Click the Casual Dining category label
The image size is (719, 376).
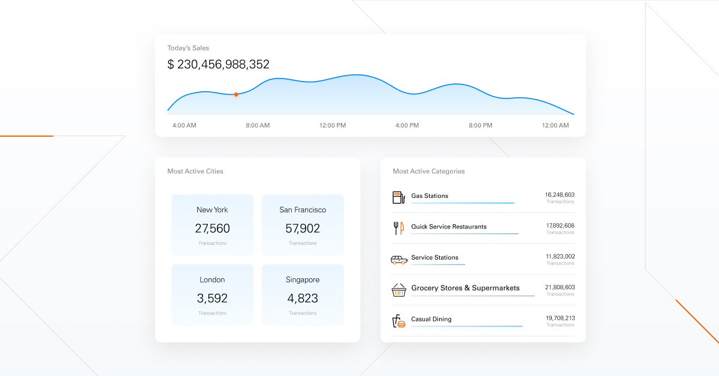coord(431,319)
